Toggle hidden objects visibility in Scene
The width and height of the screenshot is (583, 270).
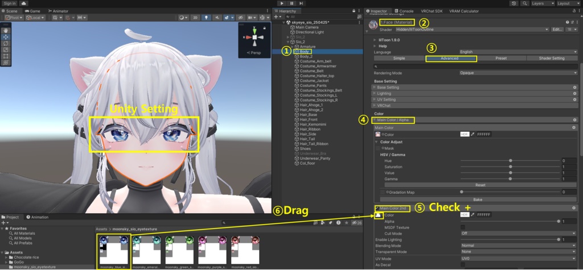point(241,18)
